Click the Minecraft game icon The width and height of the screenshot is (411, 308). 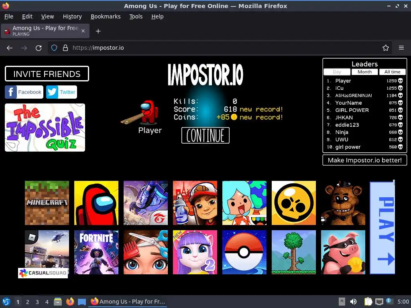[47, 203]
